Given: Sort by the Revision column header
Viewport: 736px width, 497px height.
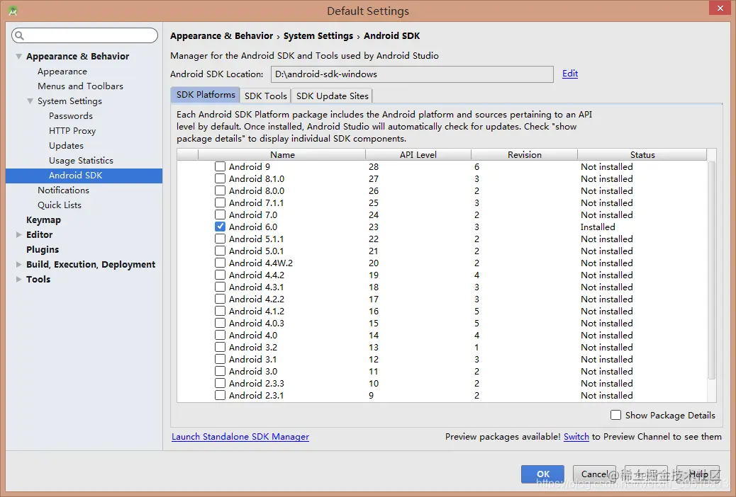Looking at the screenshot, I should click(524, 155).
